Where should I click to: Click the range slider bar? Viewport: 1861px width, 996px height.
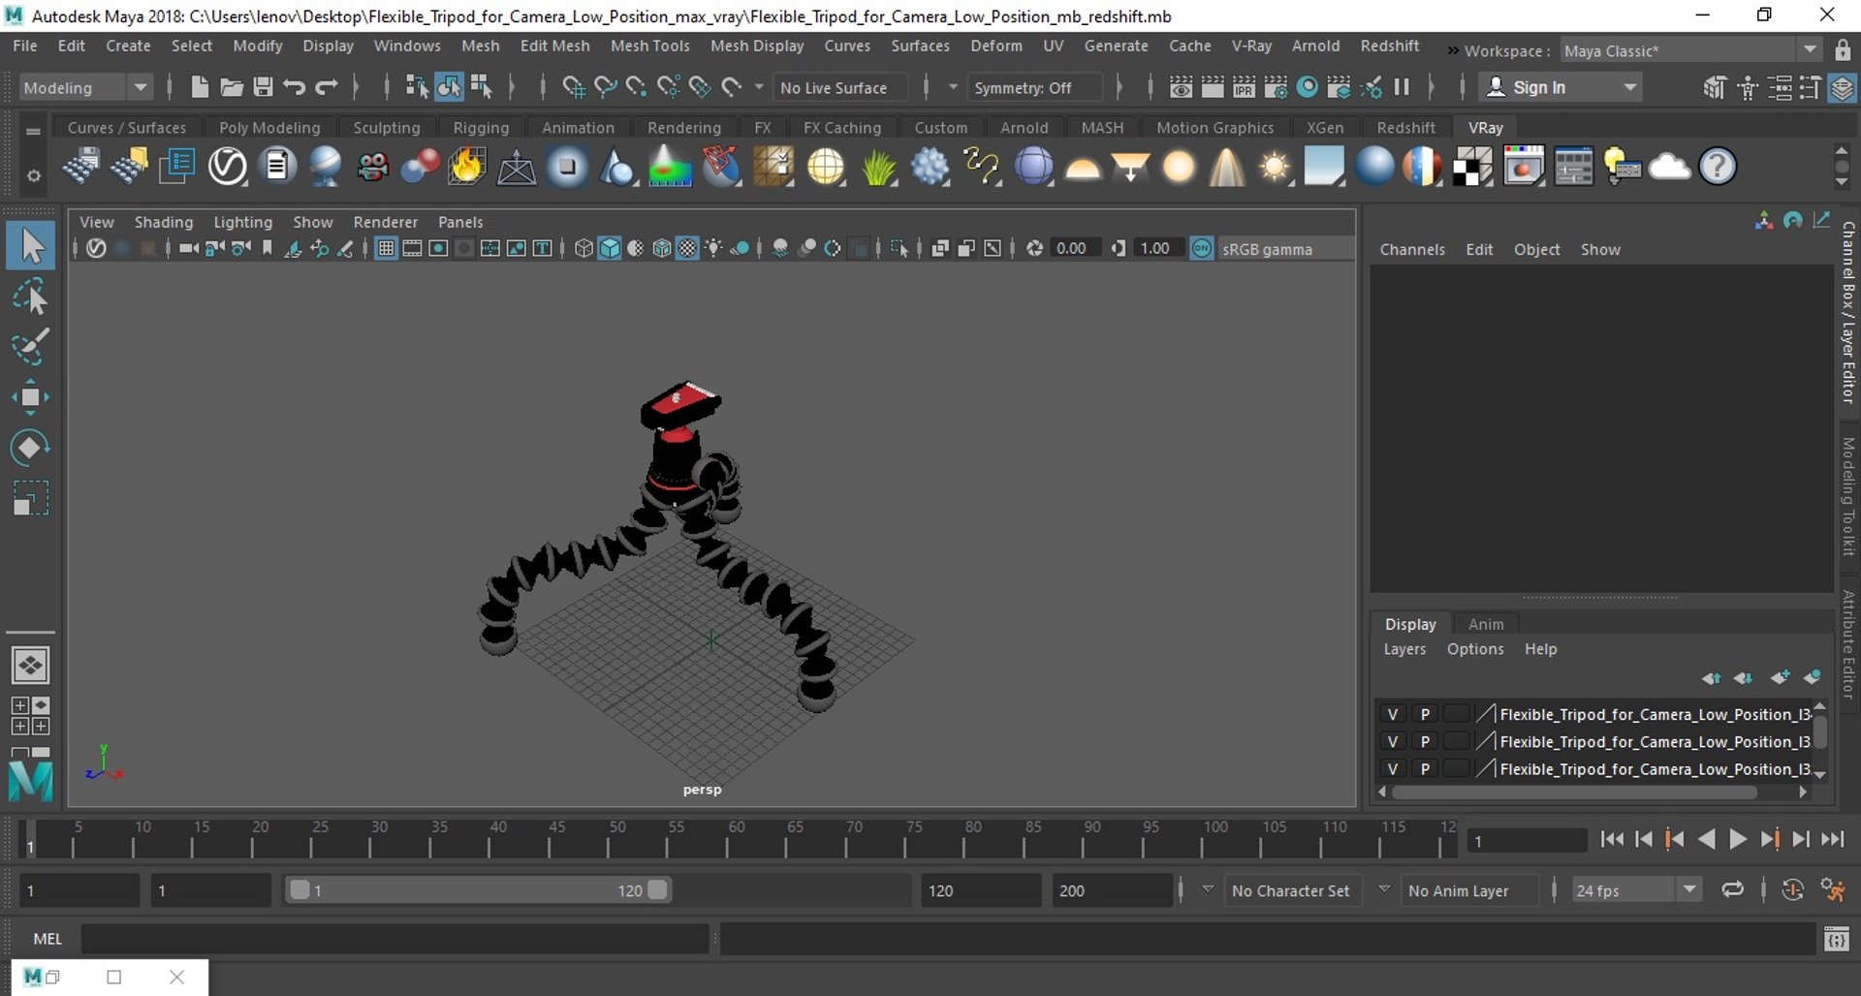tap(479, 889)
